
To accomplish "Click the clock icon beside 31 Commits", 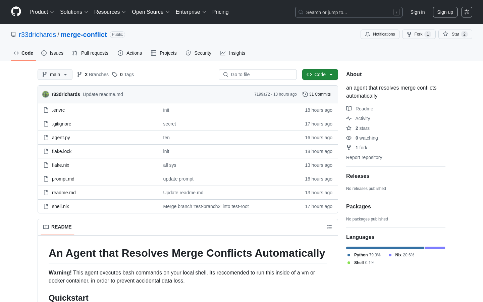I will point(305,94).
